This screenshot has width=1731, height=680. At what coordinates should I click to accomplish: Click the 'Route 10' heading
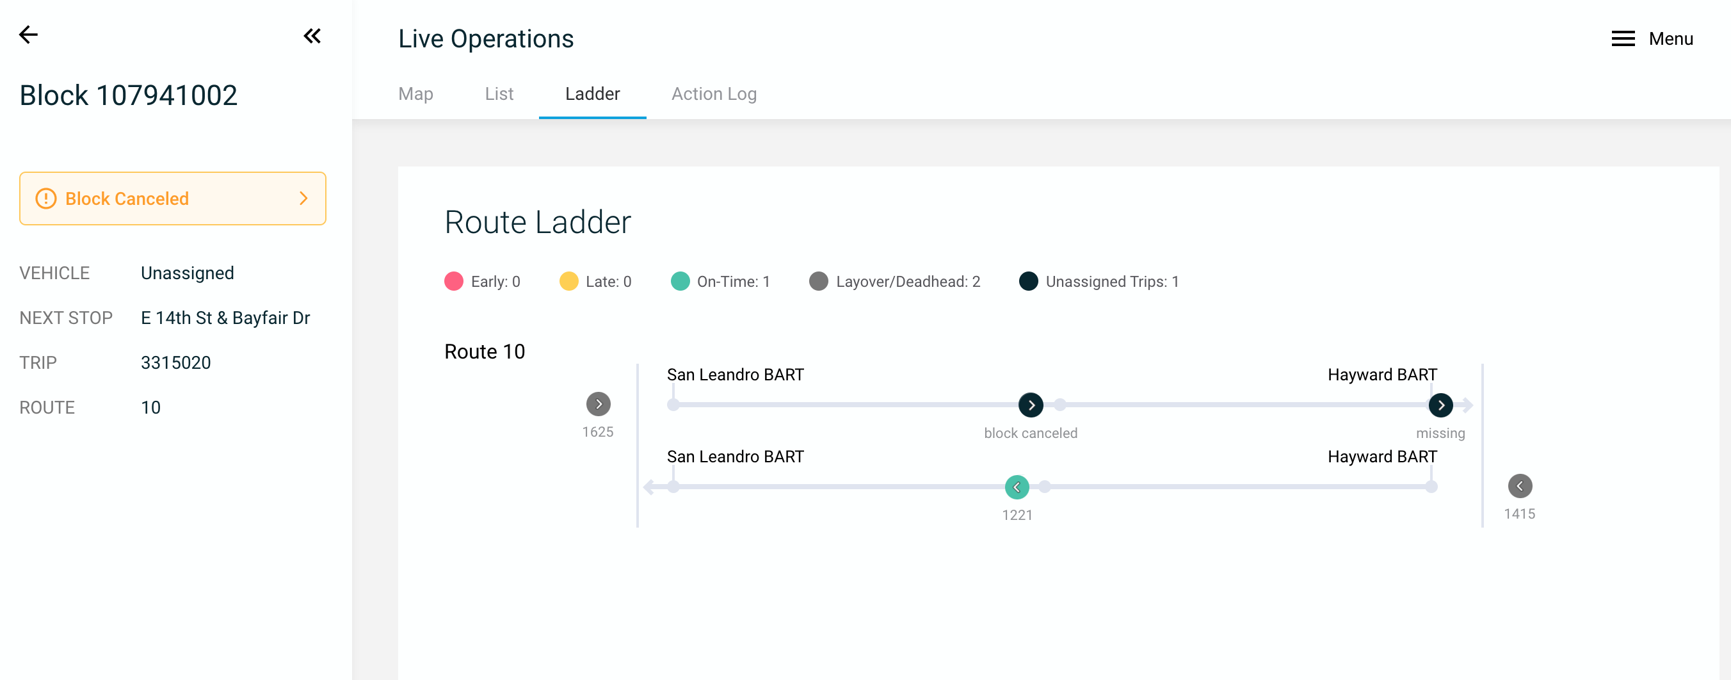pos(485,352)
